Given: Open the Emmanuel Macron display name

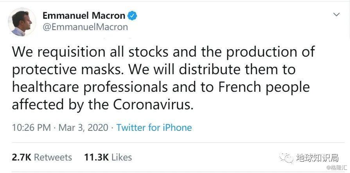Looking at the screenshot, I should coord(84,16).
